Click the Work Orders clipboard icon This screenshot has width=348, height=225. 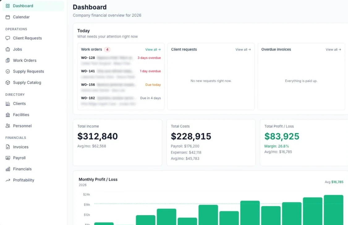(8, 60)
